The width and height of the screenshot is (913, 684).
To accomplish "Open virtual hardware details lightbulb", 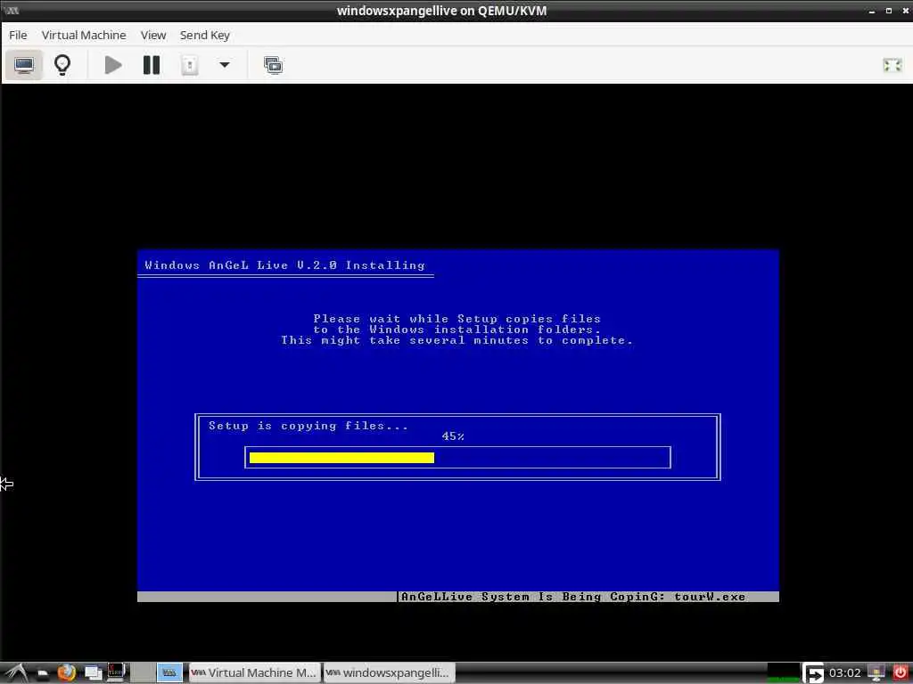I will [x=62, y=65].
